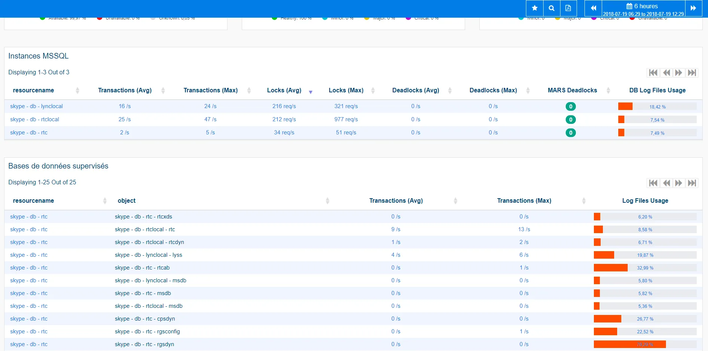Viewport: 708px width, 351px height.
Task: Export the view as PDF
Action: point(568,8)
